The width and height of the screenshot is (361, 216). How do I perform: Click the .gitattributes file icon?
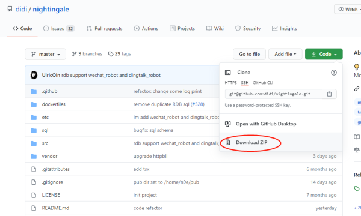(34, 169)
